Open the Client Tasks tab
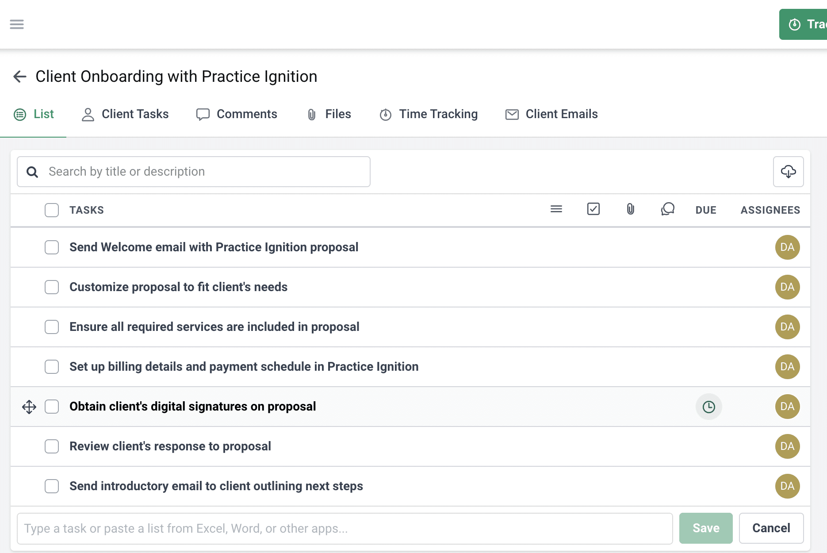This screenshot has height=553, width=827. (x=125, y=114)
